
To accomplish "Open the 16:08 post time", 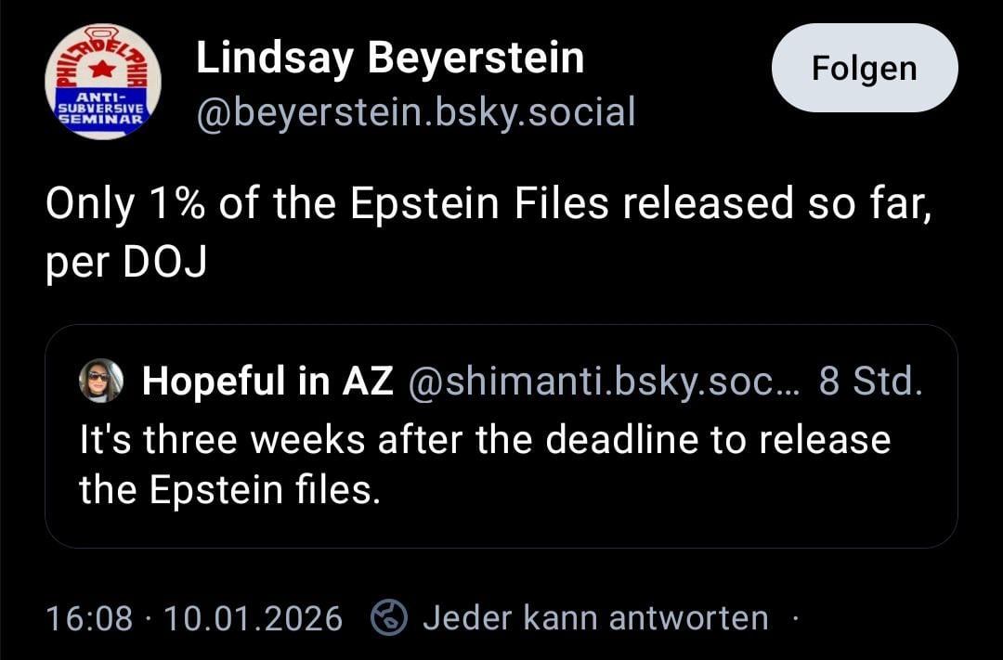I will point(88,617).
